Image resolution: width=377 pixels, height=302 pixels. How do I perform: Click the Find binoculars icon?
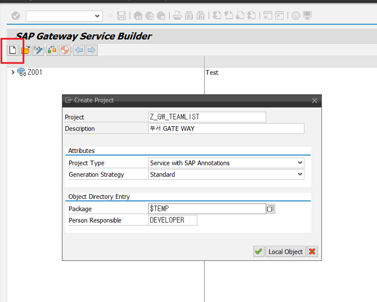(x=189, y=16)
